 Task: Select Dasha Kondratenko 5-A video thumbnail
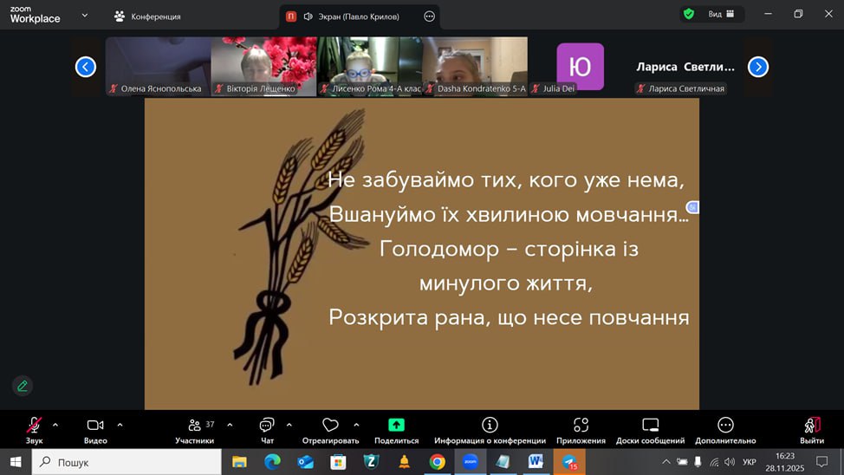point(475,65)
